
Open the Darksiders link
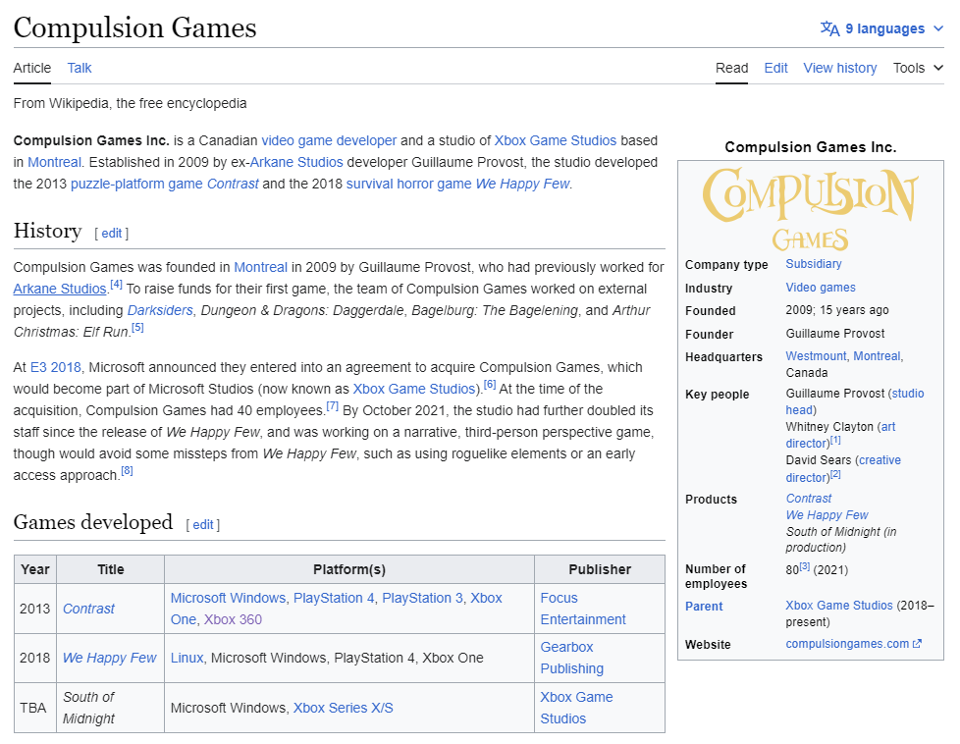coord(160,310)
